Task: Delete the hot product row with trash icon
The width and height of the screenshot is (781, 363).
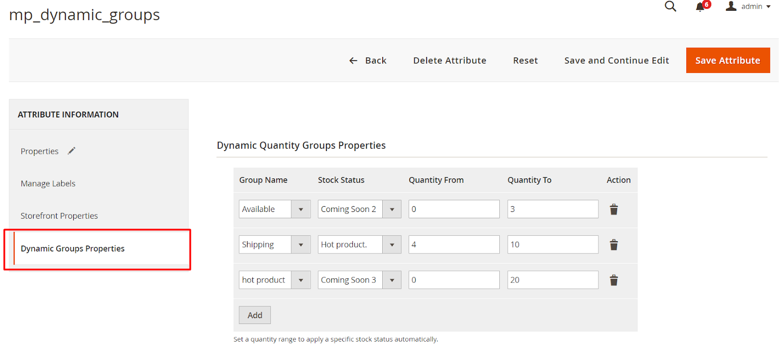Action: 614,280
